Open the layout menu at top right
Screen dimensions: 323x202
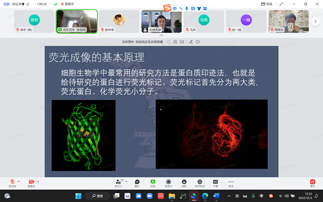(267, 4)
